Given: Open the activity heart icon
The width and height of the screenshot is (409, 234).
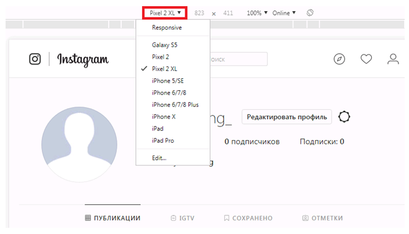Looking at the screenshot, I should point(366,59).
